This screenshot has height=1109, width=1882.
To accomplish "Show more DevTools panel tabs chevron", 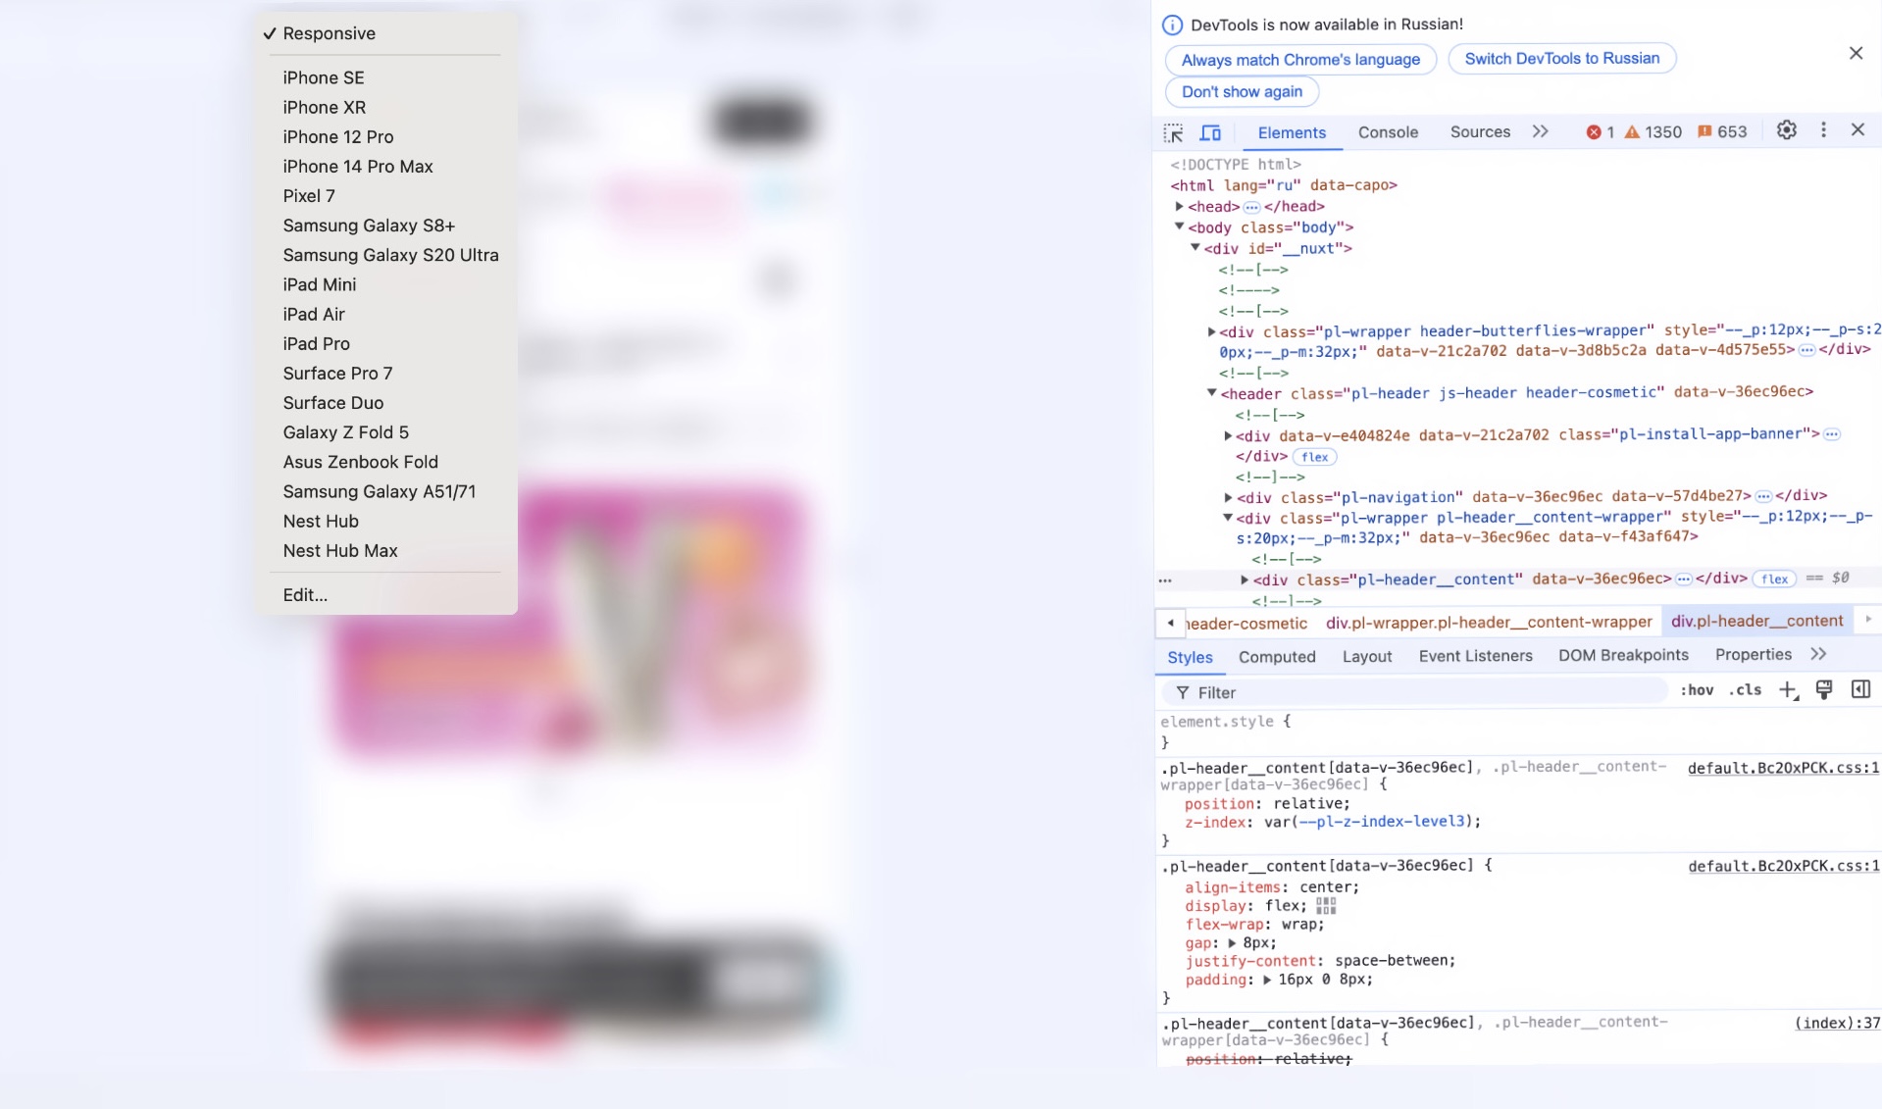I will tap(1540, 132).
